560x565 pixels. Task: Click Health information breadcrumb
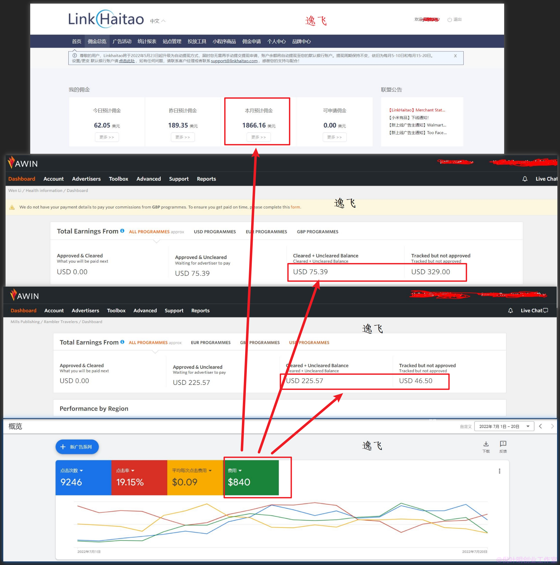pyautogui.click(x=44, y=191)
